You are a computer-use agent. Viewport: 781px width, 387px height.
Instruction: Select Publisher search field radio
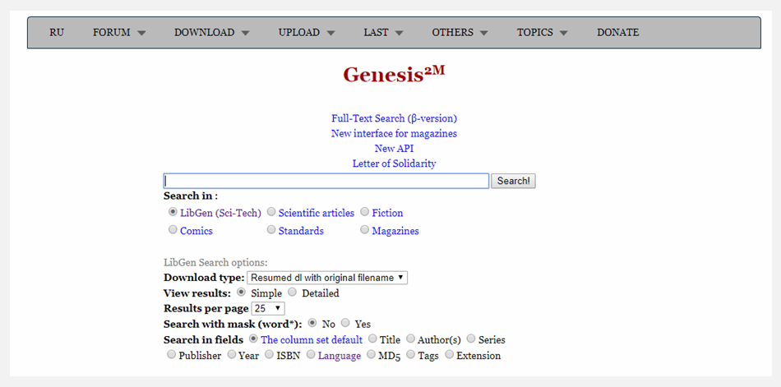[171, 354]
